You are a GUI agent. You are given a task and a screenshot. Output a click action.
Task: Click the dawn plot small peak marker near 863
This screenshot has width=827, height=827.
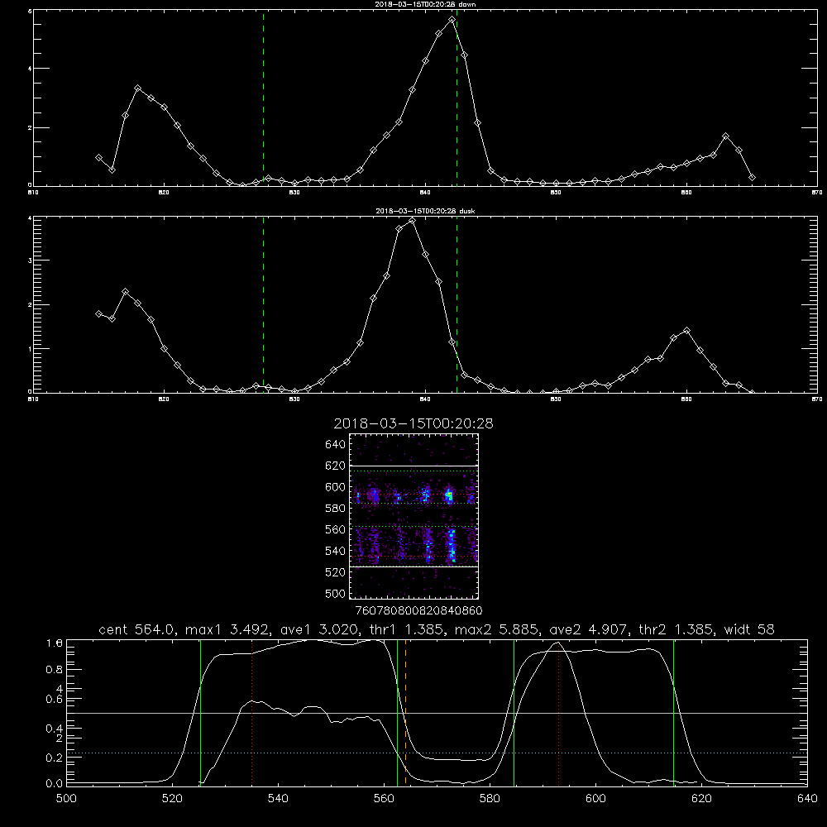coord(726,136)
